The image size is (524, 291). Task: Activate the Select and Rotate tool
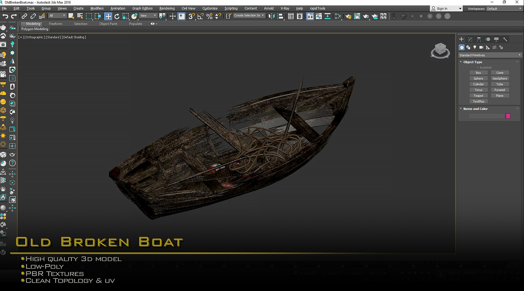pos(117,16)
